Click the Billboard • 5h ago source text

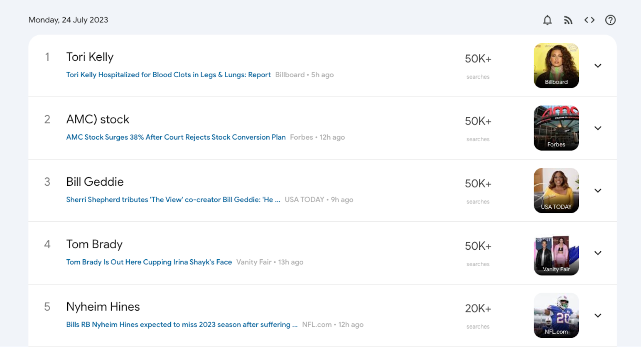click(x=304, y=75)
